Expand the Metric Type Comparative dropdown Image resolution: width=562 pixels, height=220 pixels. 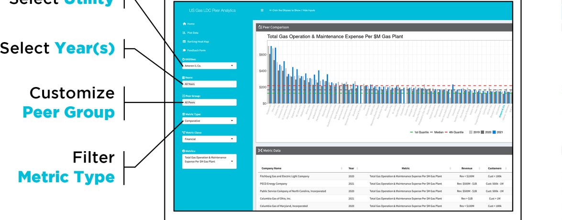(x=209, y=121)
